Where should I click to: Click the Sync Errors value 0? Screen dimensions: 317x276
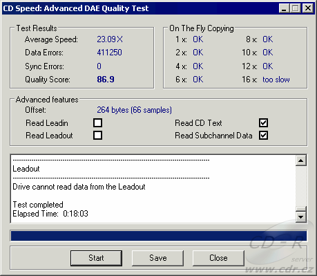coord(99,66)
